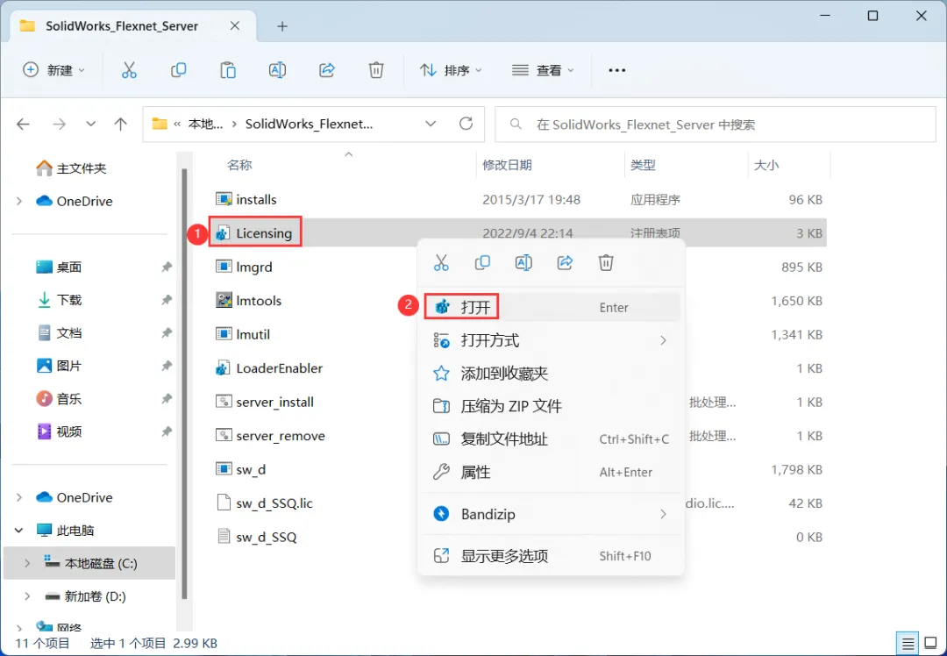Open the Bandizip submenu

[551, 514]
